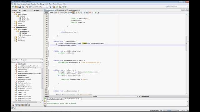200x112 pixels.
Task: Switch to the NewJFrame.java editor tab
Action: 73,10
